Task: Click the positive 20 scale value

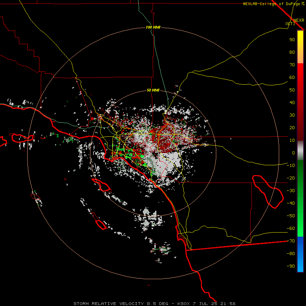Action: [292, 128]
